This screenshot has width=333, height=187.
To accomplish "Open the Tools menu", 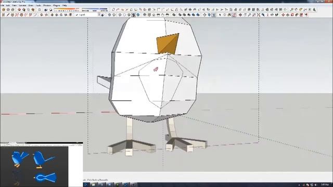I will pyautogui.click(x=38, y=5).
